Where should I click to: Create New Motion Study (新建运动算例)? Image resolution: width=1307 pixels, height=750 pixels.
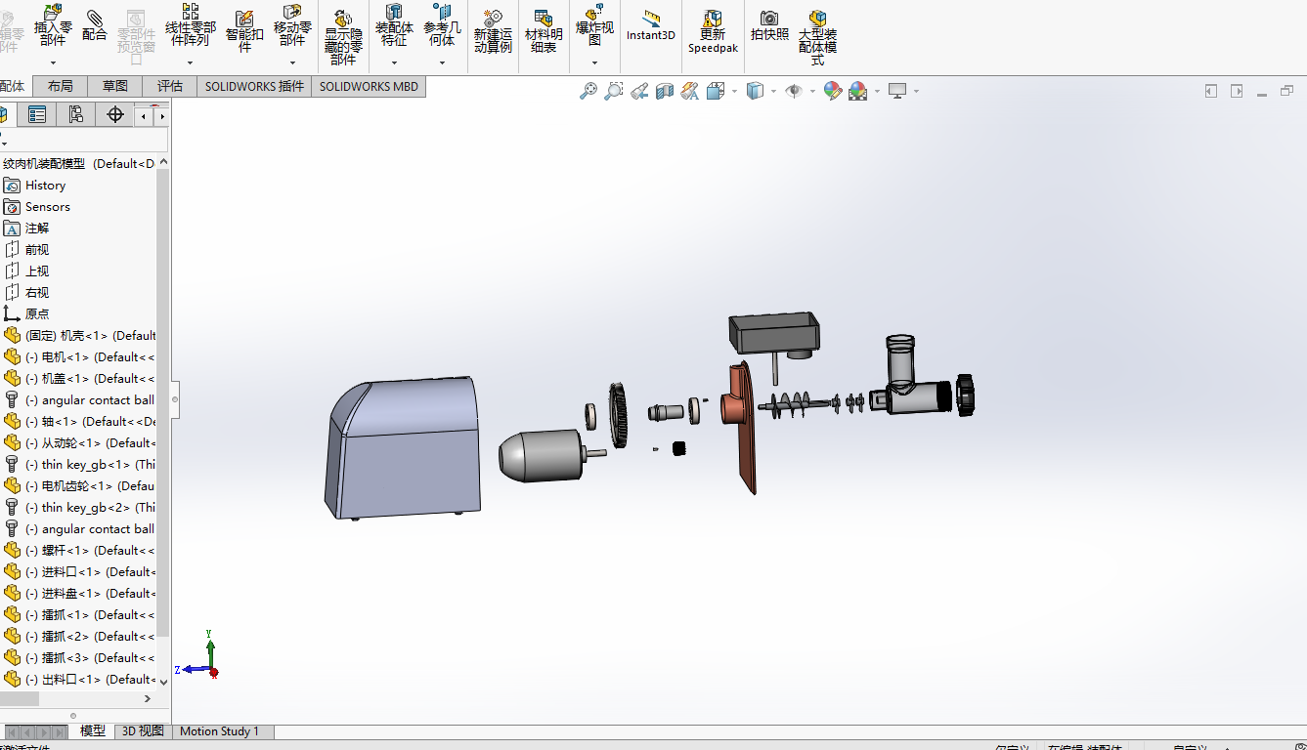[493, 31]
